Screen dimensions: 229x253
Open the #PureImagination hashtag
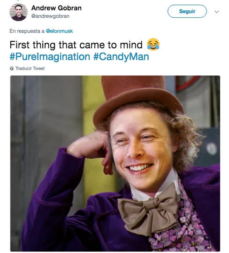(50, 57)
